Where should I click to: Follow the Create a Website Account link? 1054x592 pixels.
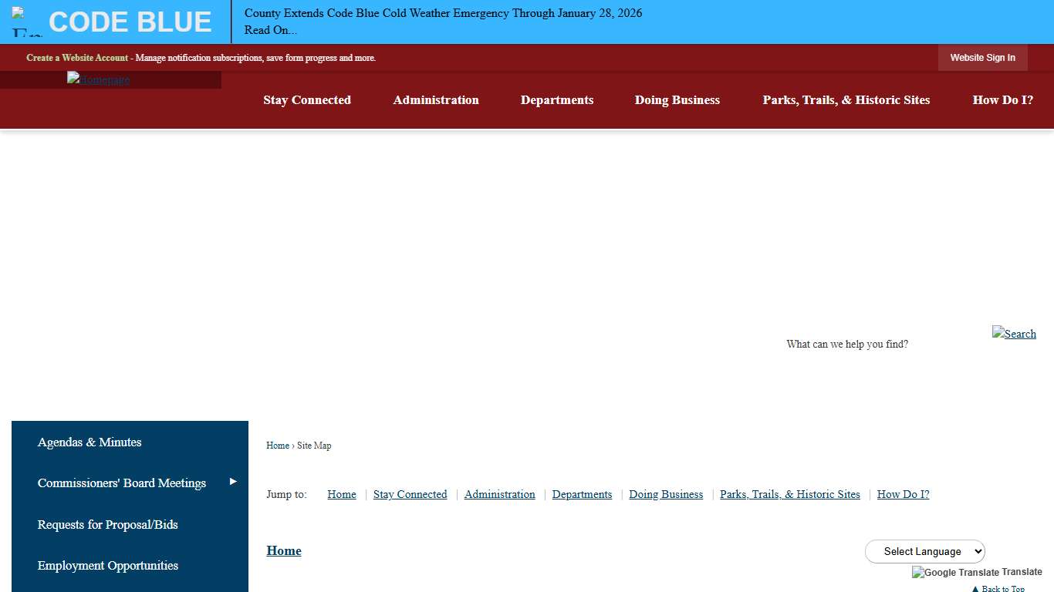coord(77,58)
